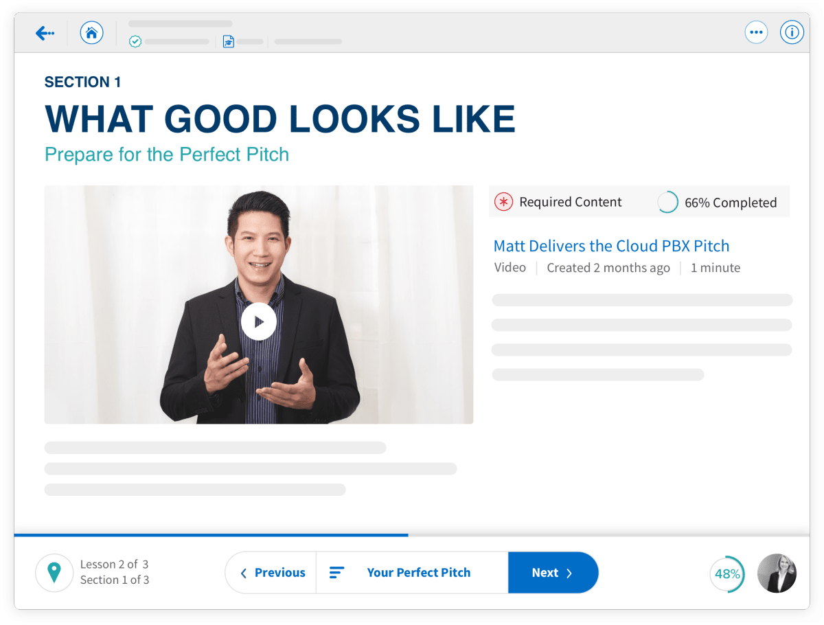
Task: Click the location pin lesson icon
Action: click(54, 572)
